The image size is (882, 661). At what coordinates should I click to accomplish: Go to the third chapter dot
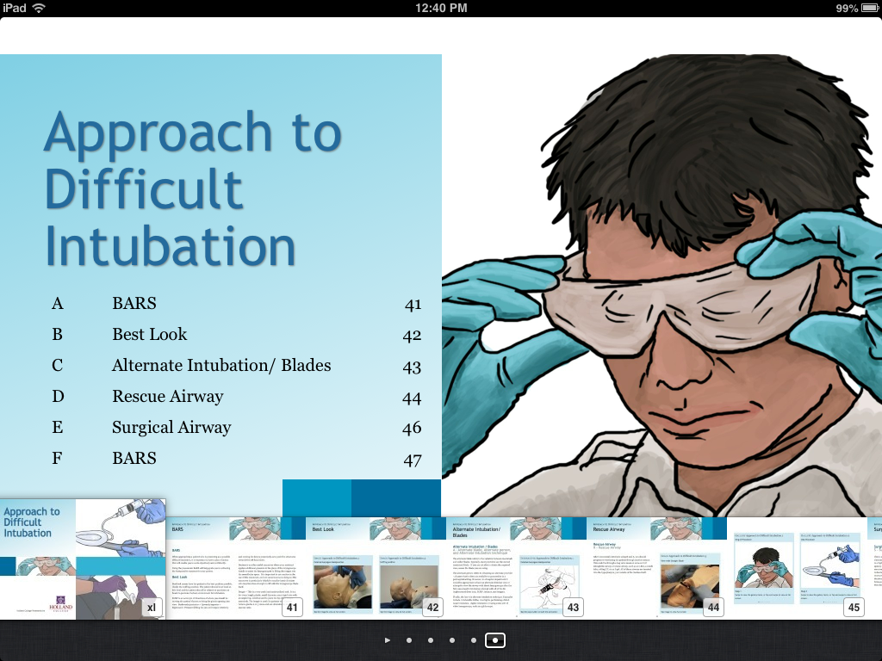pyautogui.click(x=451, y=640)
